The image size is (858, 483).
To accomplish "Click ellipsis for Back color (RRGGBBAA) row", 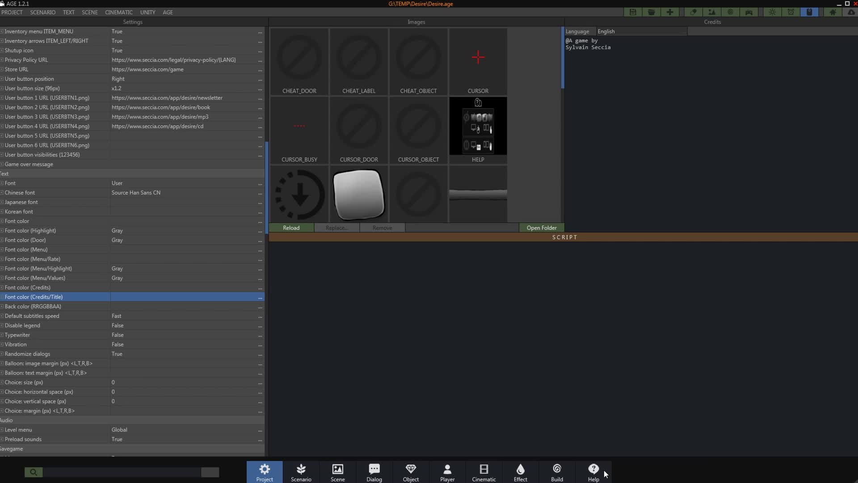I will 260,307.
